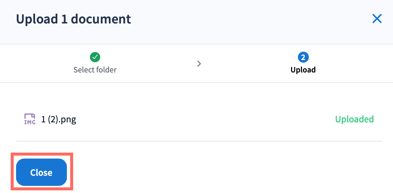Click the green Uploaded status text
393x193 pixels.
[x=354, y=119]
